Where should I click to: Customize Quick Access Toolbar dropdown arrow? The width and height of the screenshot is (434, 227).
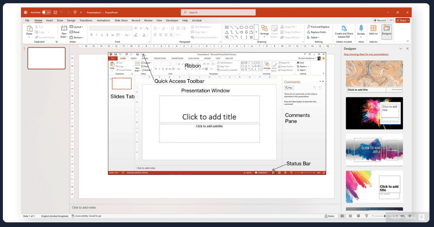pos(81,12)
